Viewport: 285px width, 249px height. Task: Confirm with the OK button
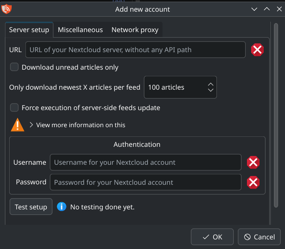click(x=212, y=237)
